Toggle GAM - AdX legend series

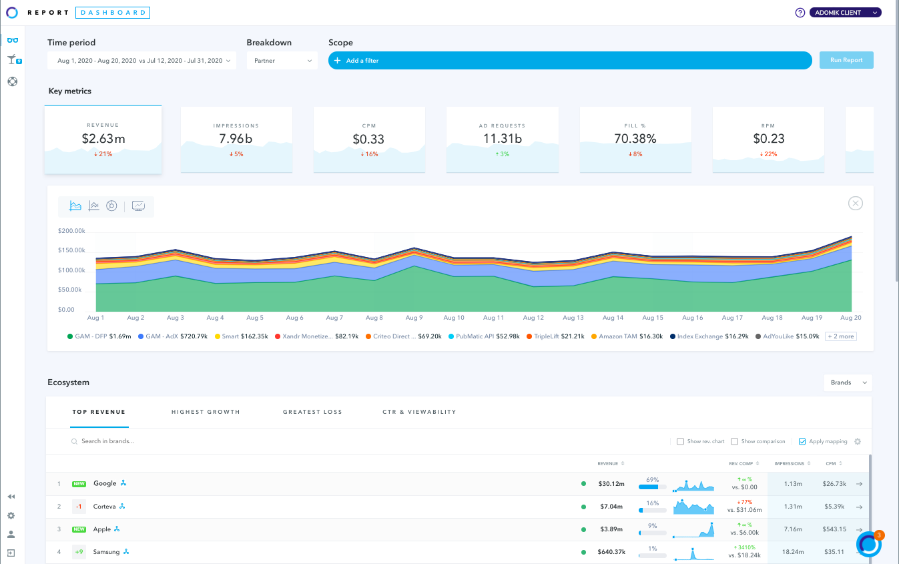tap(172, 336)
